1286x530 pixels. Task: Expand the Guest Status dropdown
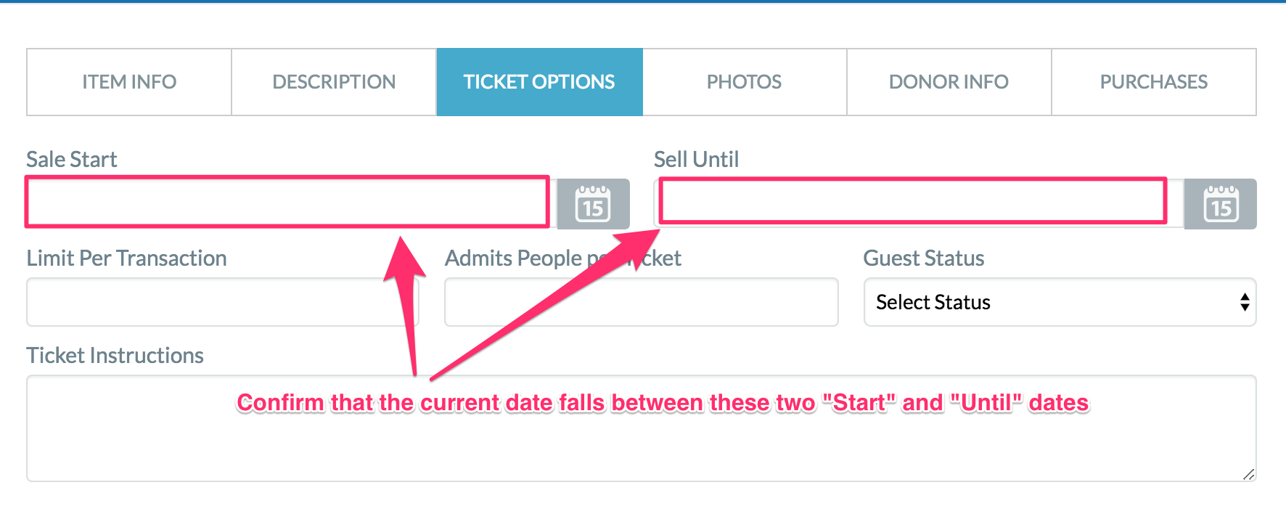1060,302
